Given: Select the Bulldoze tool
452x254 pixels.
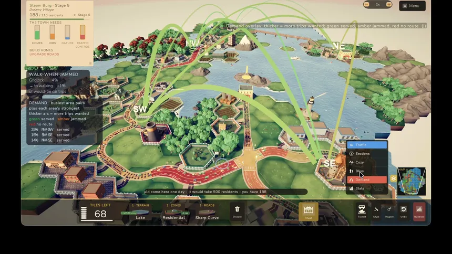Looking at the screenshot, I should [x=419, y=211].
